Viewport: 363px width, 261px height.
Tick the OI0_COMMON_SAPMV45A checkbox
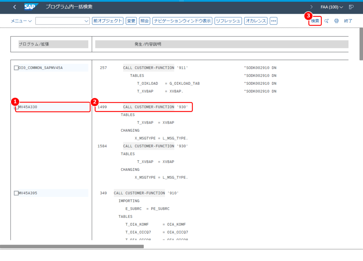click(x=16, y=68)
